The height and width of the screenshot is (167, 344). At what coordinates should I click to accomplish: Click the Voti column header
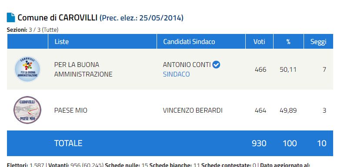click(259, 41)
